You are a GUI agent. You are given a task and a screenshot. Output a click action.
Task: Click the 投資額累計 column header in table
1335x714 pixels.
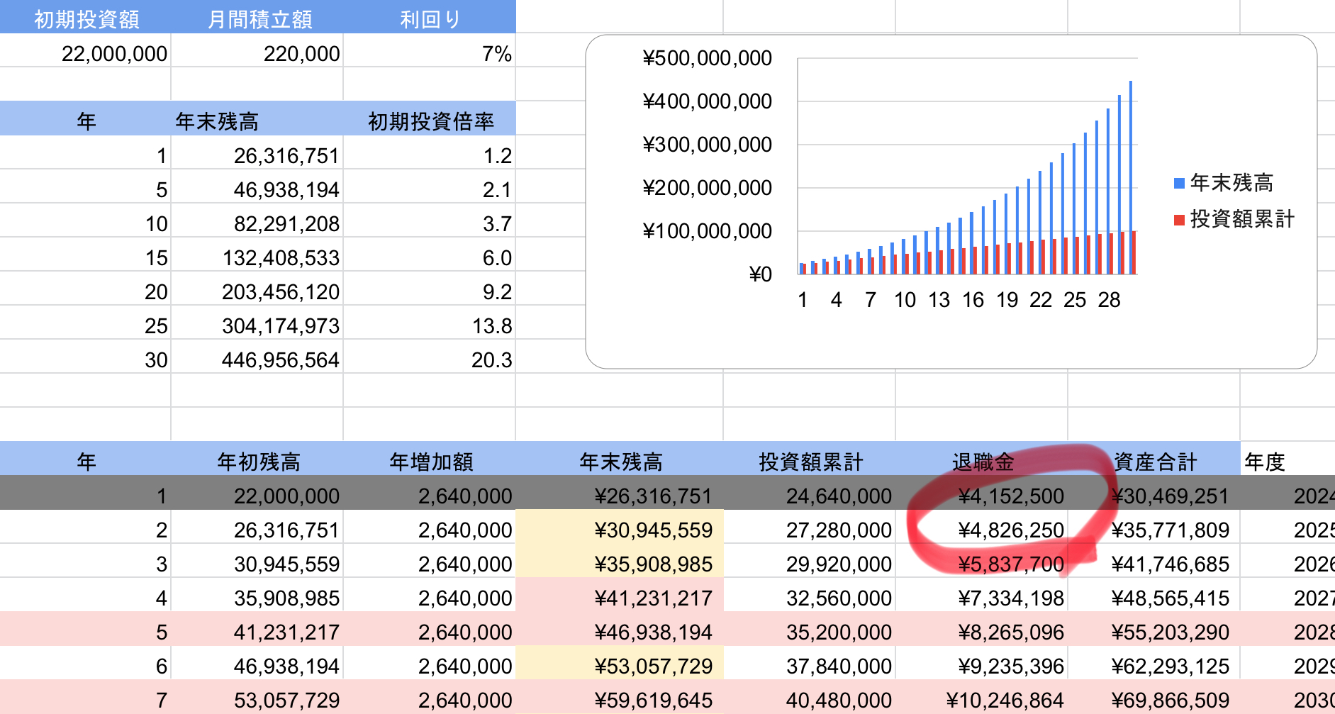810,462
